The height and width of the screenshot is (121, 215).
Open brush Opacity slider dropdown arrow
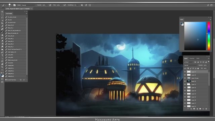pos(47,5)
